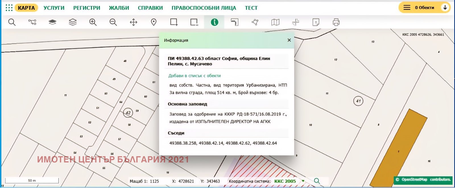
Task: Open the map layers stack tool
Action: click(73, 22)
